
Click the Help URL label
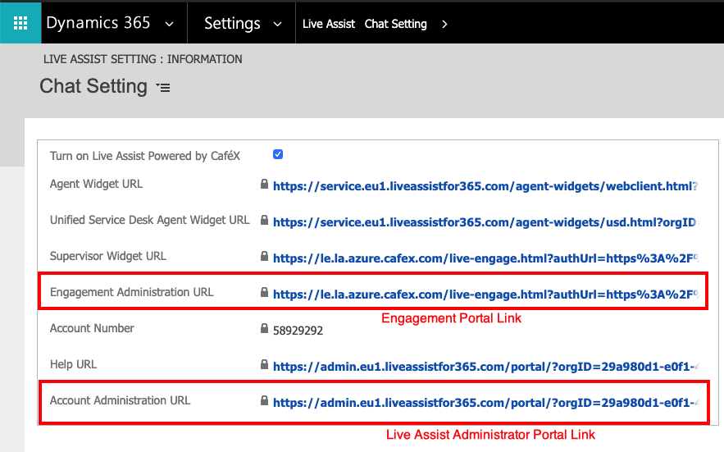point(74,364)
